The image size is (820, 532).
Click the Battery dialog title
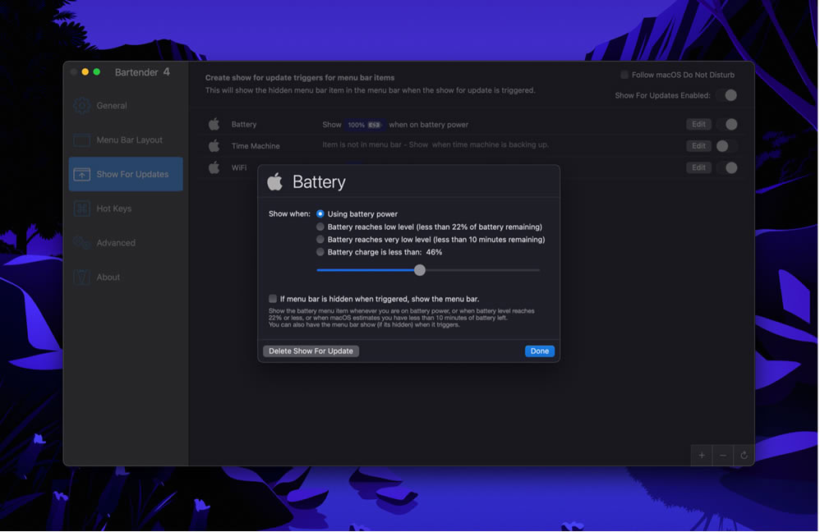[x=319, y=182]
